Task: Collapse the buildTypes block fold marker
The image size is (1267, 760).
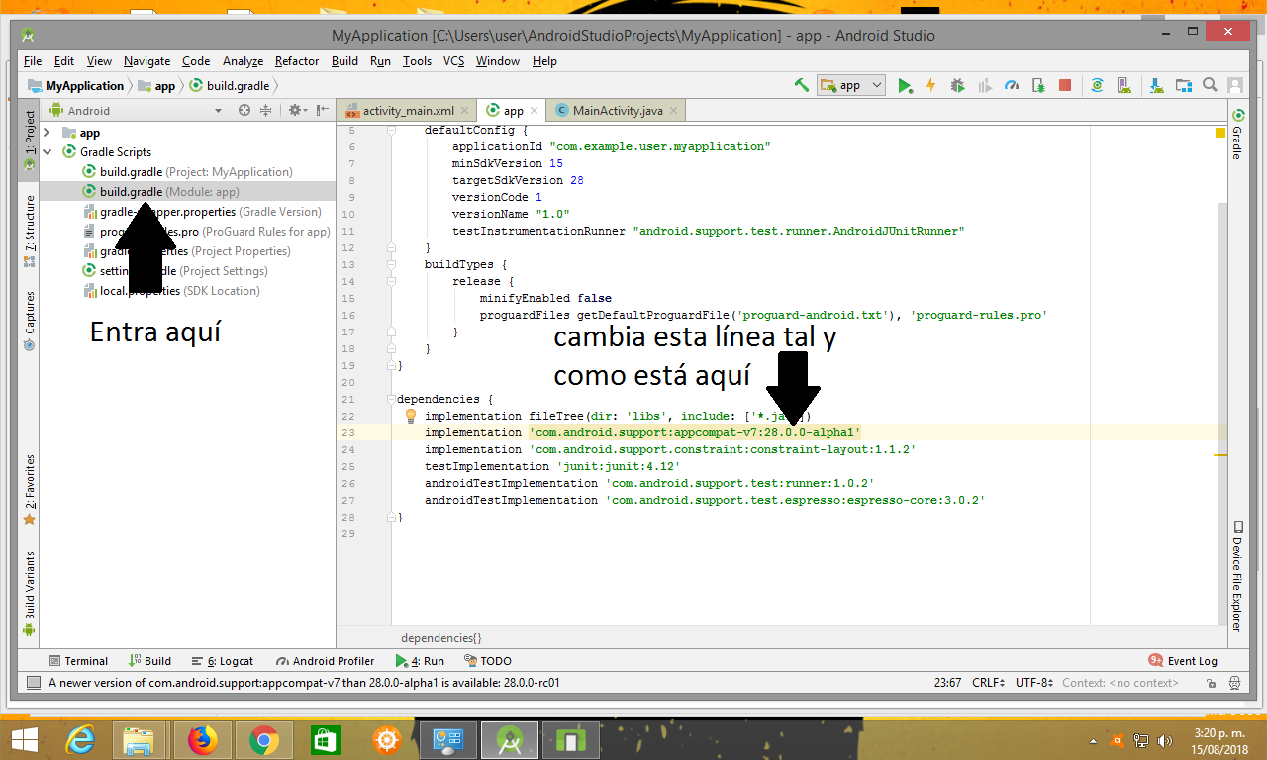Action: click(x=391, y=265)
